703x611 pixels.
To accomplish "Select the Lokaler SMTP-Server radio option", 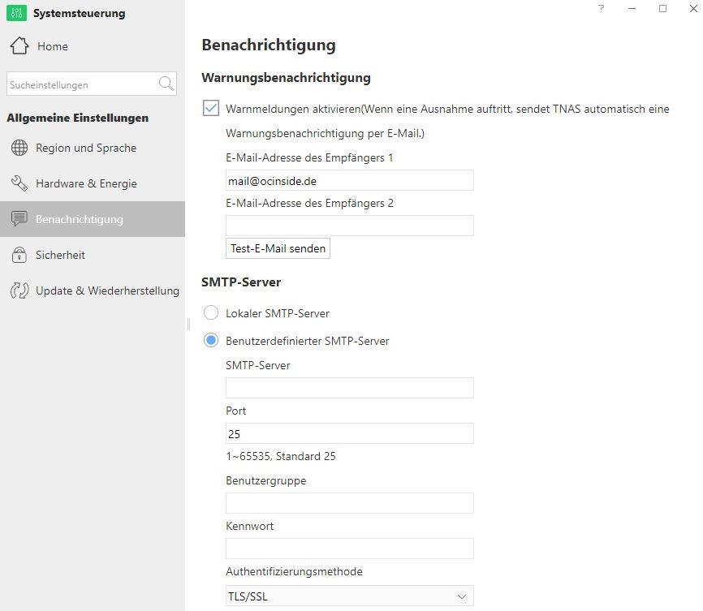I will [x=211, y=313].
